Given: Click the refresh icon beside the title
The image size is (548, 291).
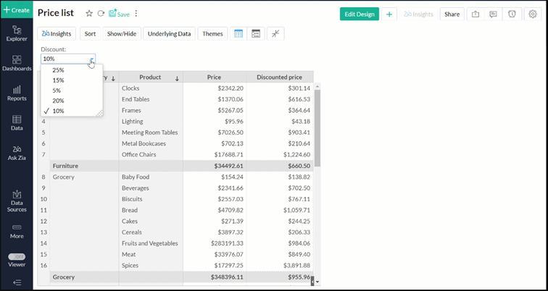Looking at the screenshot, I should (101, 14).
